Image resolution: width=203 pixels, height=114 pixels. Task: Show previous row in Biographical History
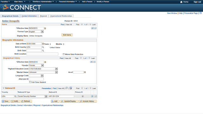81,58
